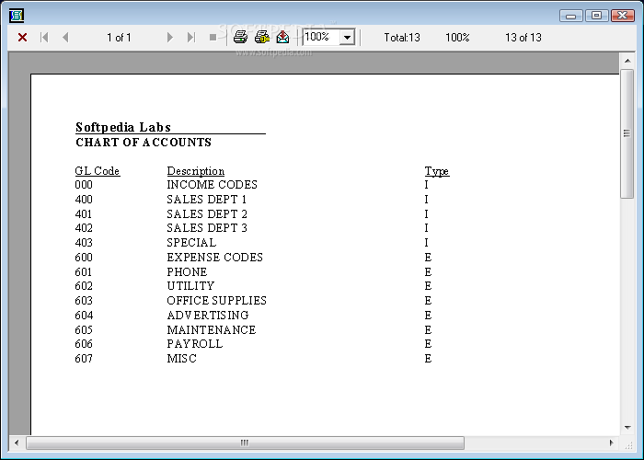The height and width of the screenshot is (460, 644).
Task: Click inside the zoom percentage field
Action: [321, 38]
